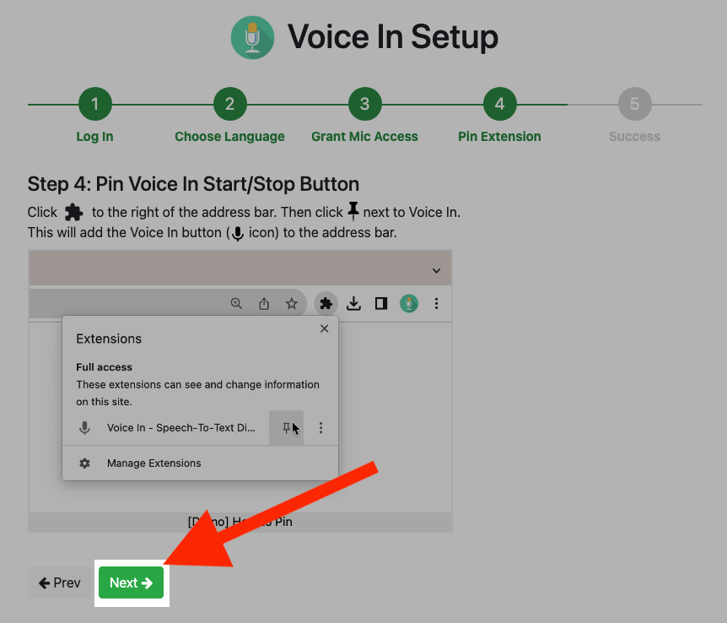Click the Extensions puzzle piece icon

click(326, 303)
